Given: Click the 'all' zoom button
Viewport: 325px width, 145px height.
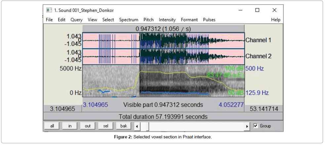Looking at the screenshot, I should pos(52,126).
